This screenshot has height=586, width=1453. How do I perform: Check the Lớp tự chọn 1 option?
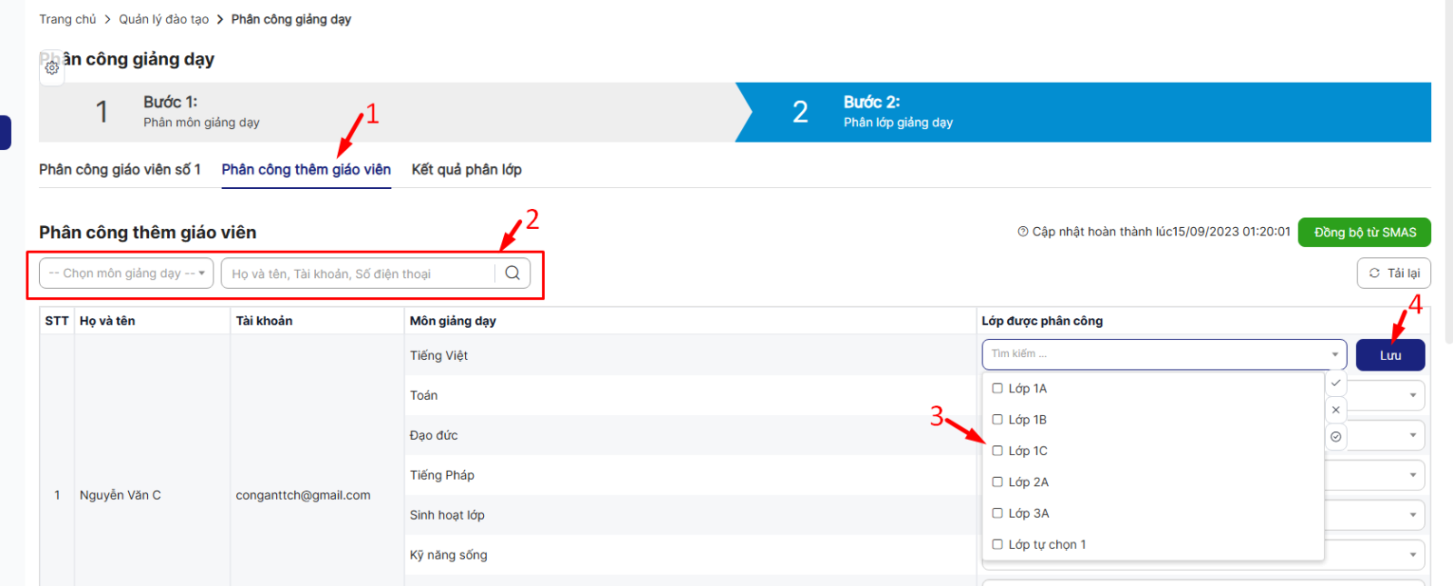pyautogui.click(x=997, y=545)
